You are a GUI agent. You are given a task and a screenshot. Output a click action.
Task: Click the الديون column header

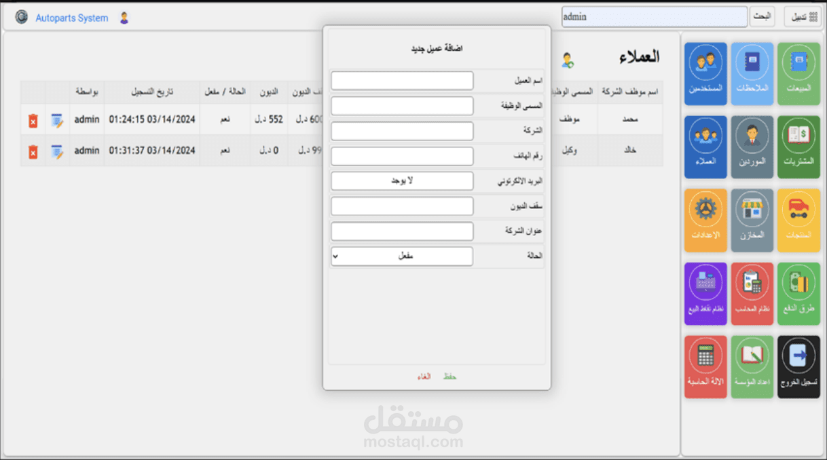(268, 91)
